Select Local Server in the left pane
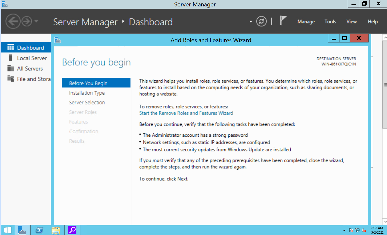The image size is (387, 235). pyautogui.click(x=26, y=58)
